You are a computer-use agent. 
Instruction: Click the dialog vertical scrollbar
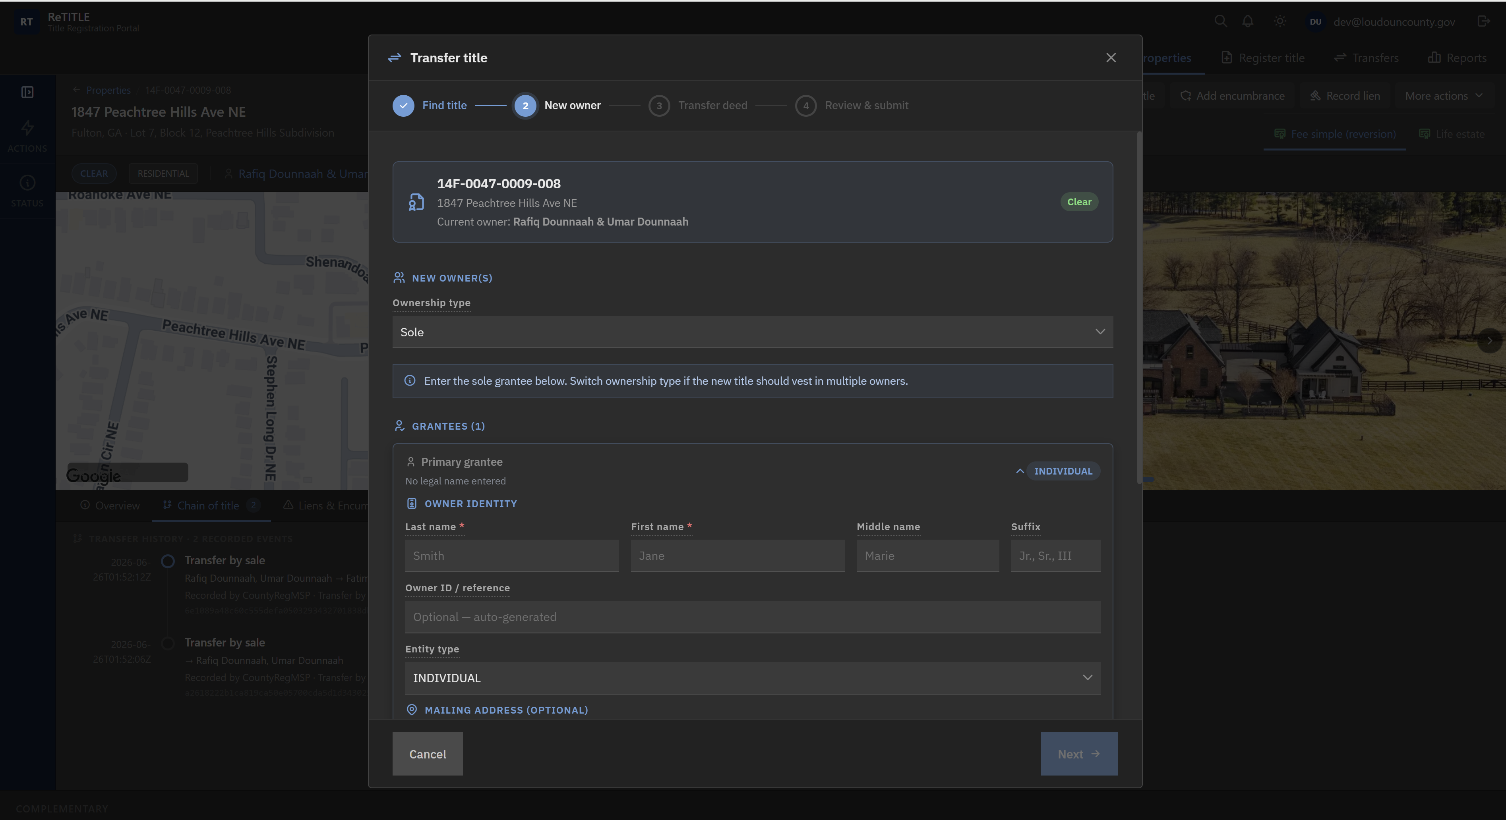(1139, 308)
